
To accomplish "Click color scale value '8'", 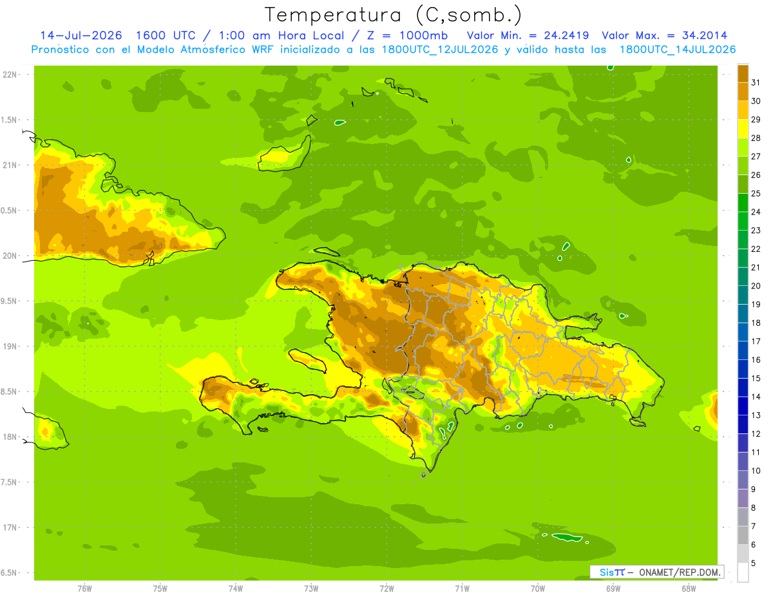I will coord(754,508).
